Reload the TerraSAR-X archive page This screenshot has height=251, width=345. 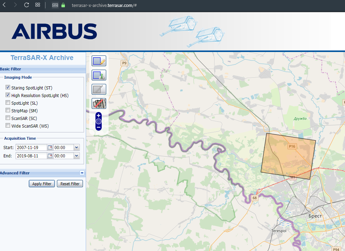click(26, 5)
